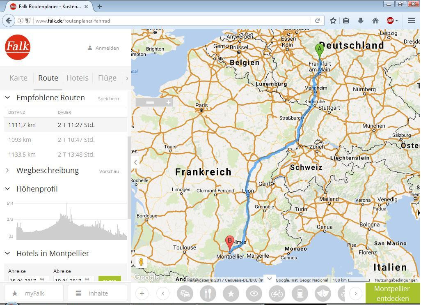Toggle the sightseeing eye icon
This screenshot has width=421, height=305.
[254, 293]
